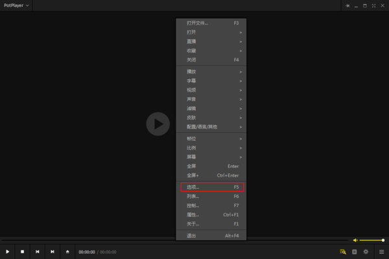Viewport: 389px width, 259px height.
Task: Open 关于... F1 about entry
Action: (x=211, y=224)
